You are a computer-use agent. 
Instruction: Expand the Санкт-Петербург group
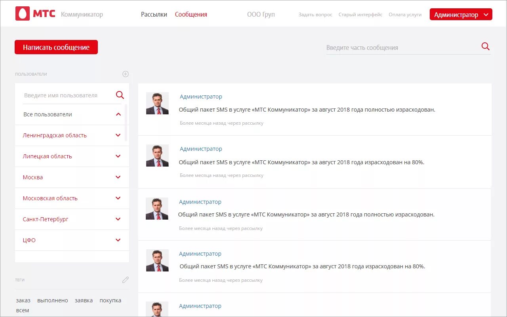pyautogui.click(x=118, y=219)
